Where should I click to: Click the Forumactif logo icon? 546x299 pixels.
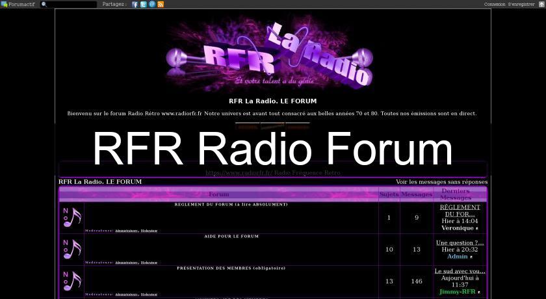tap(4, 4)
